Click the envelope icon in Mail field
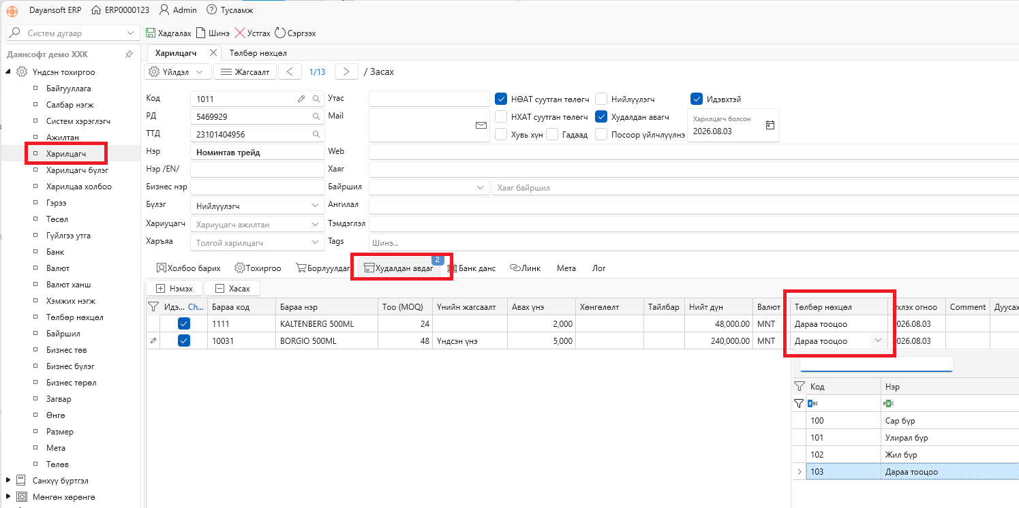The image size is (1019, 508). tap(481, 125)
